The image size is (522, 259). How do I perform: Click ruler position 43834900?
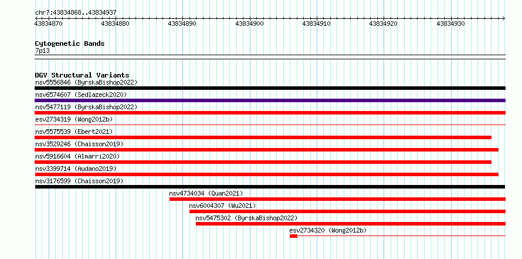[250, 23]
